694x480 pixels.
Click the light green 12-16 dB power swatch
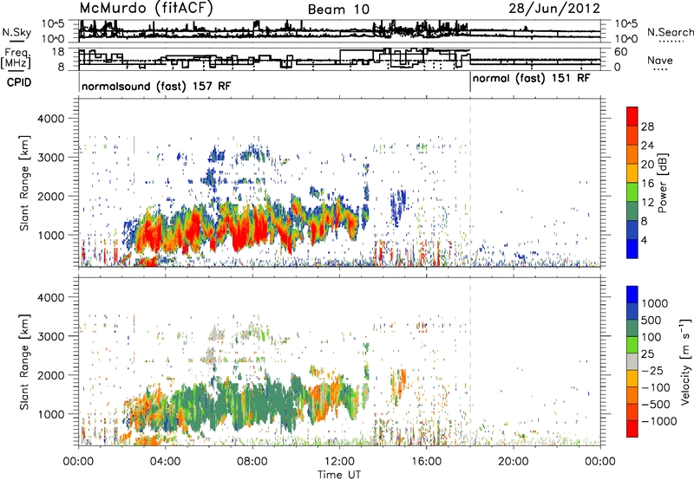click(x=632, y=192)
